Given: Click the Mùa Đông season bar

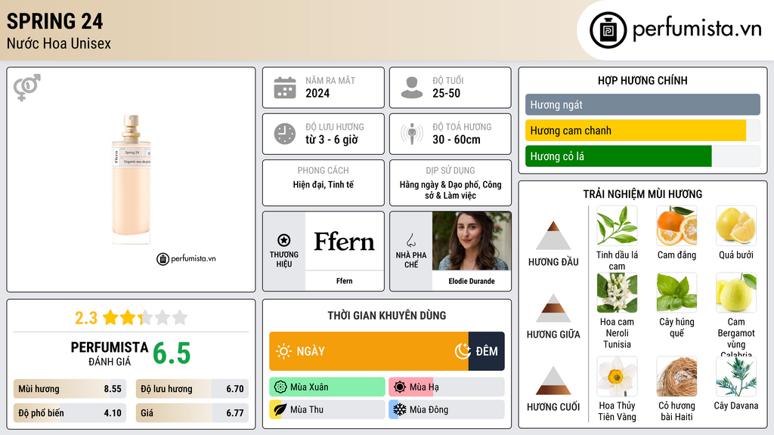Looking at the screenshot, I should pyautogui.click(x=447, y=409).
